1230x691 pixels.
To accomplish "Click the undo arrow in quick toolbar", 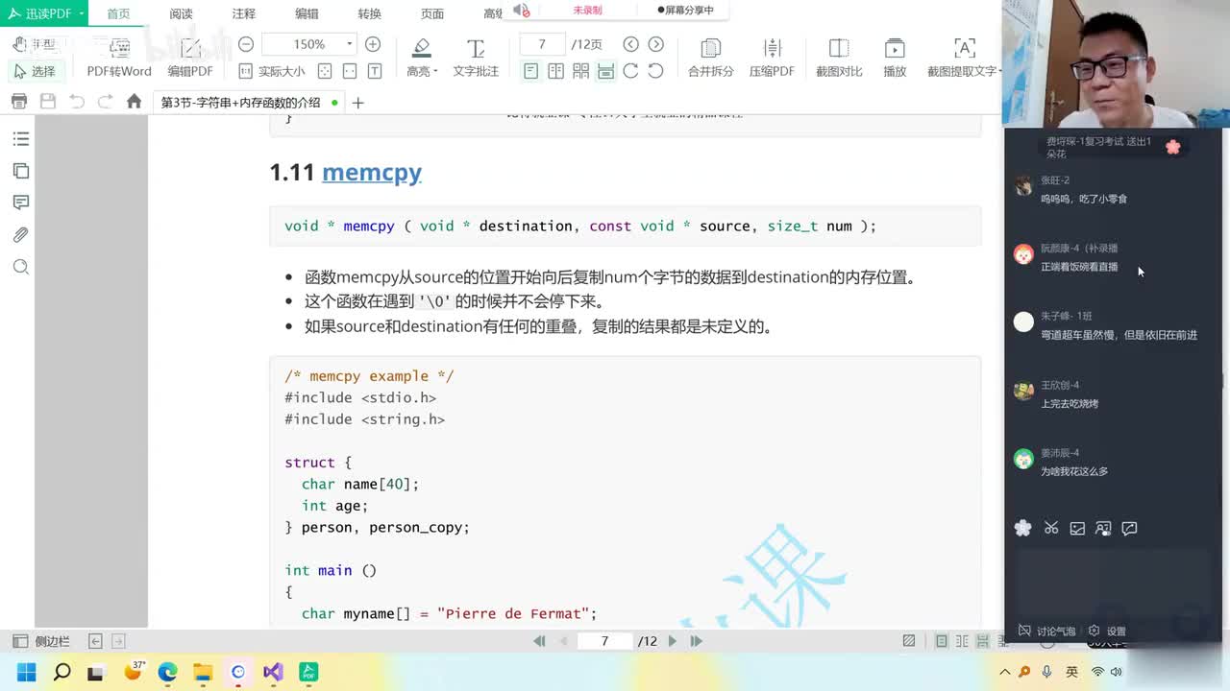I will pyautogui.click(x=77, y=102).
